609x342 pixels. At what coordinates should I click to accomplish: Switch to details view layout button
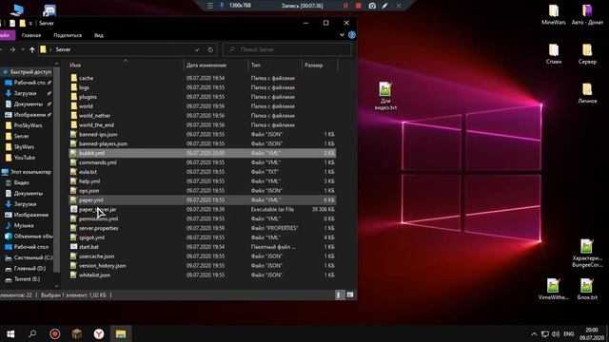coord(340,295)
